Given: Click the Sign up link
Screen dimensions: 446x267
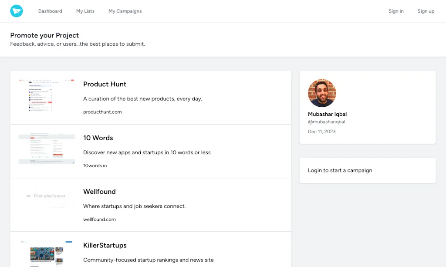Looking at the screenshot, I should [x=426, y=11].
